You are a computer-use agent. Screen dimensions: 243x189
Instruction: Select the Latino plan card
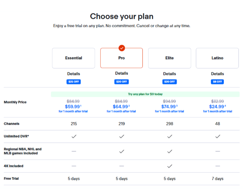click(x=217, y=58)
